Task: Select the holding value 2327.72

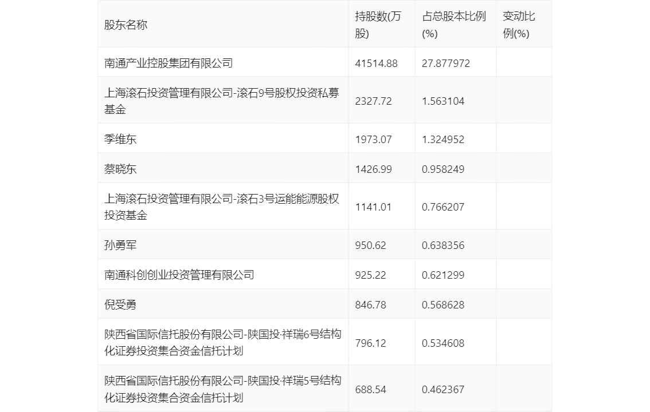Action: pos(373,101)
